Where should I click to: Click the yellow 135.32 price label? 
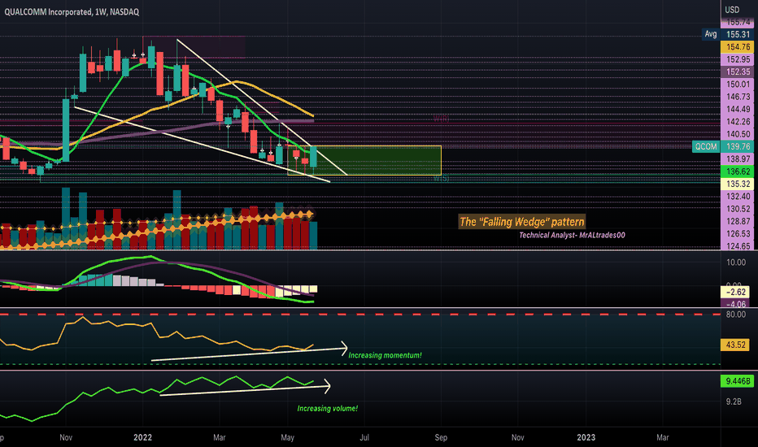(737, 184)
